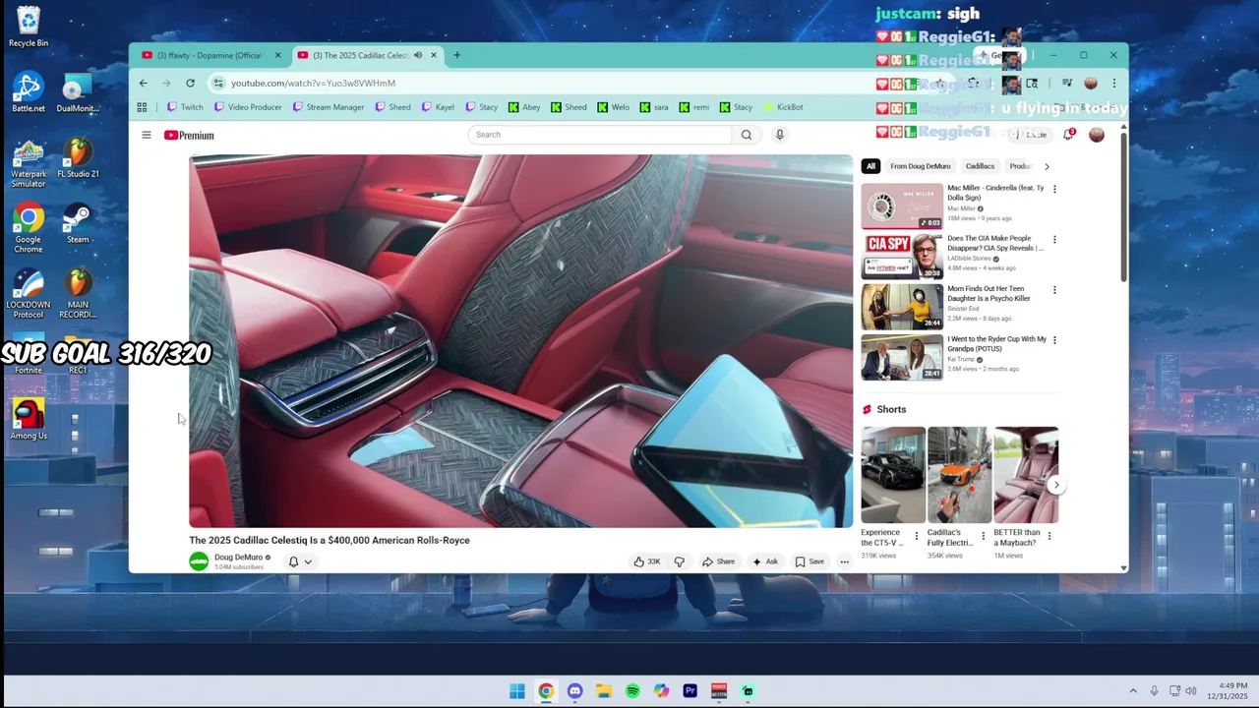Screen dimensions: 1259x708
Task: Mute the Cadillac tab audio icon
Action: [418, 55]
